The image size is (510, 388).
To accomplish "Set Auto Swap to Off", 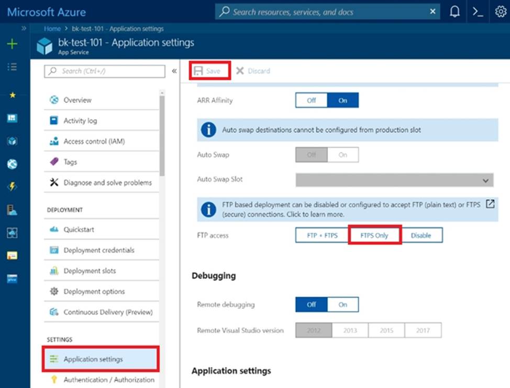I will point(311,155).
